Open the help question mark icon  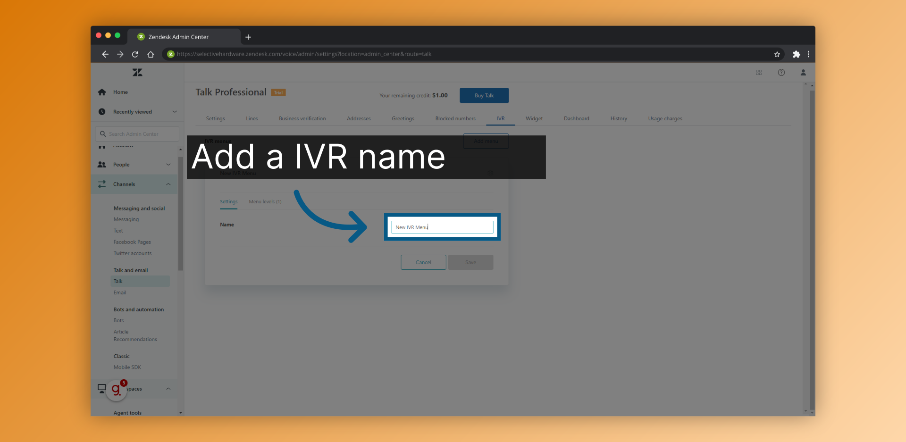tap(781, 72)
